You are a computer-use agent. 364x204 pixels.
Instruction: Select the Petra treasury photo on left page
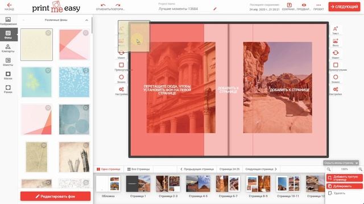click(181, 87)
